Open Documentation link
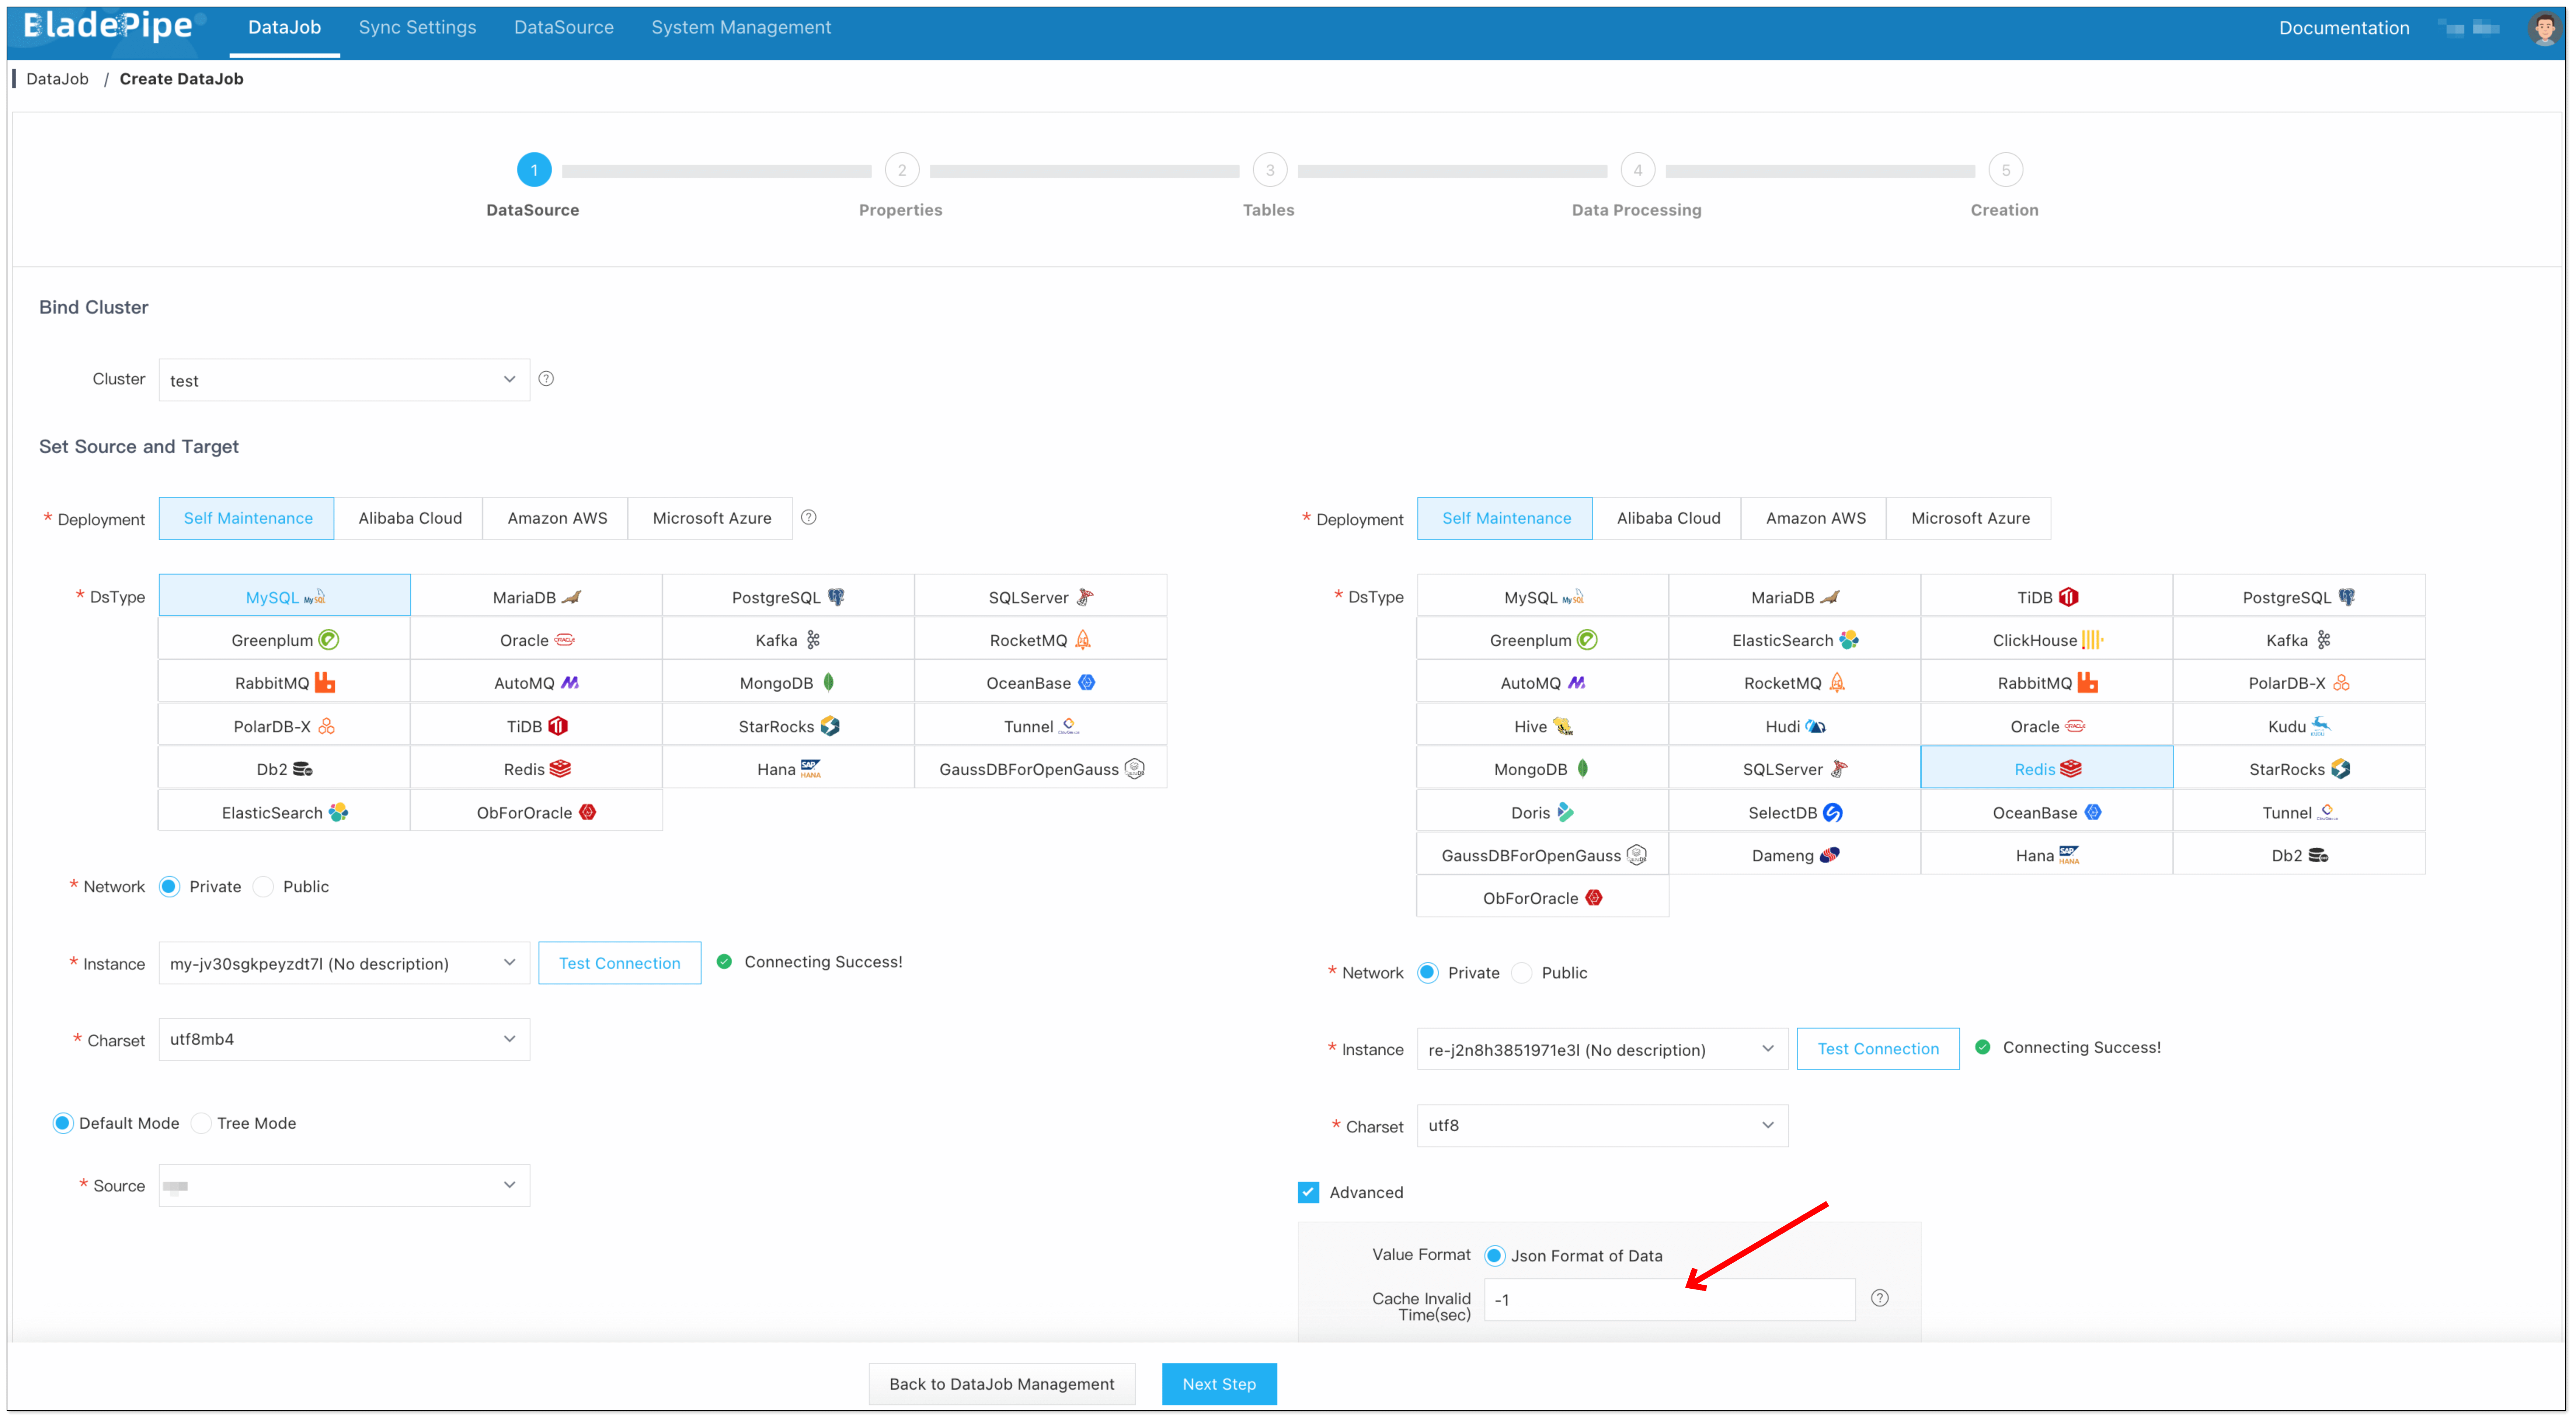The image size is (2576, 1421). [2344, 28]
